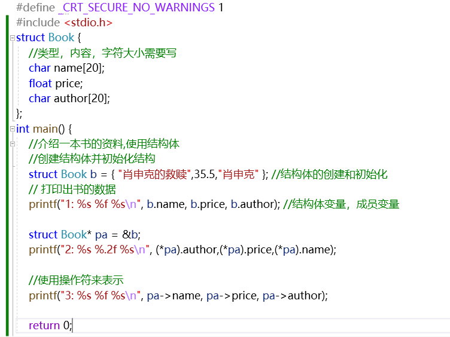Click the line 'char author[20];'
The image size is (450, 337).
(x=69, y=99)
